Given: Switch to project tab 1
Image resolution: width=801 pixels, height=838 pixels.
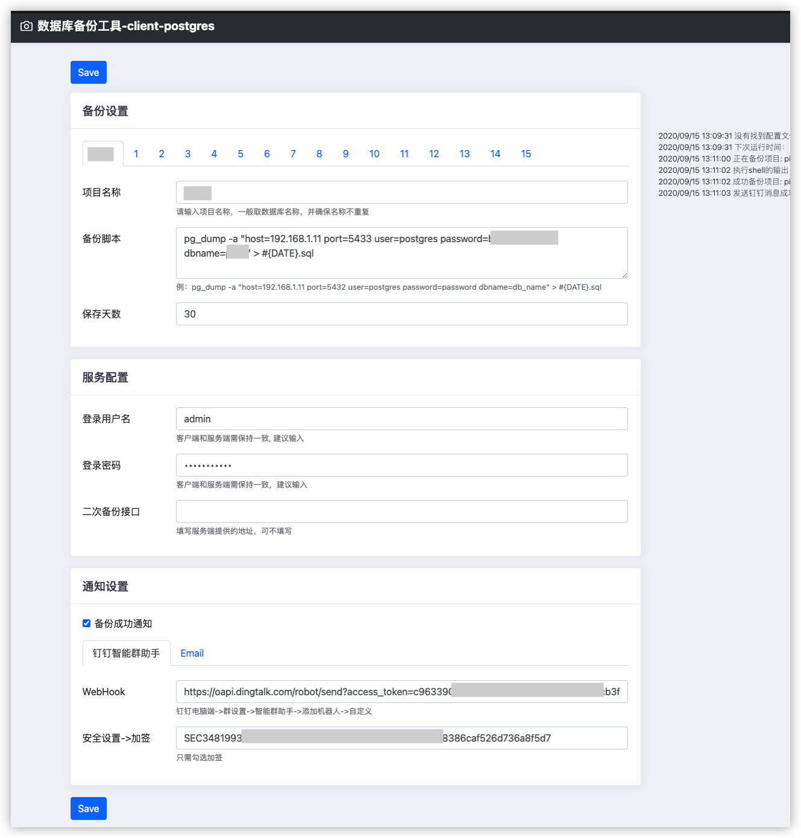Looking at the screenshot, I should 136,154.
